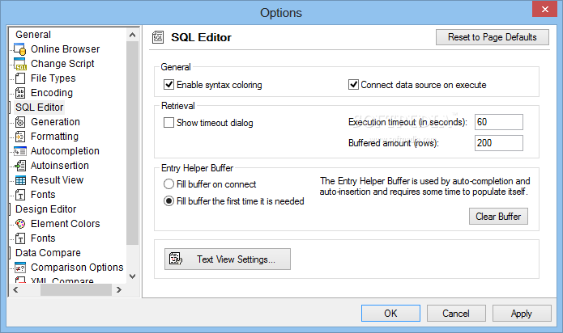Screen dimensions: 563x333
Task: Disable the Enable syntax coloring checkbox
Action: tap(168, 85)
